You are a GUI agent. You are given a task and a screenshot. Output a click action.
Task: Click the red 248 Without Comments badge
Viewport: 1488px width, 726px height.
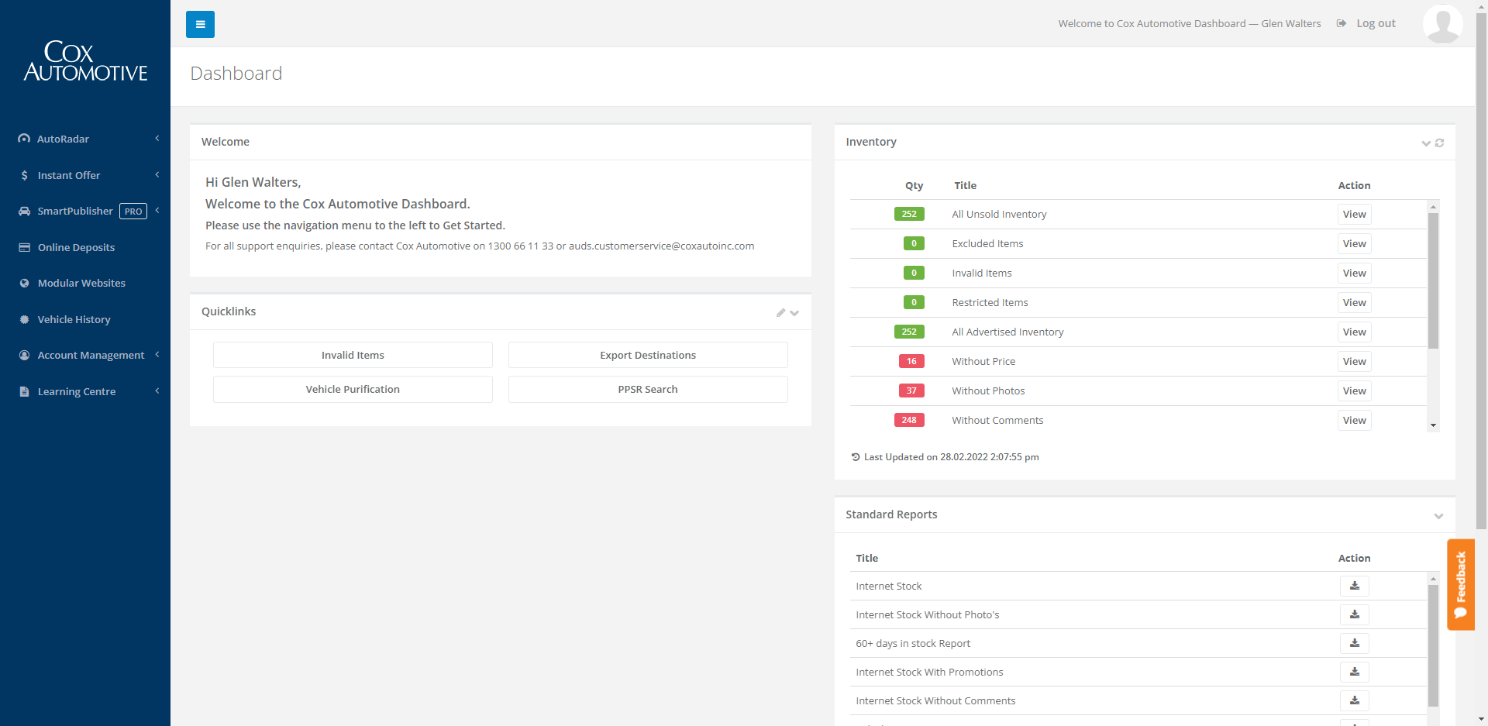pos(909,420)
